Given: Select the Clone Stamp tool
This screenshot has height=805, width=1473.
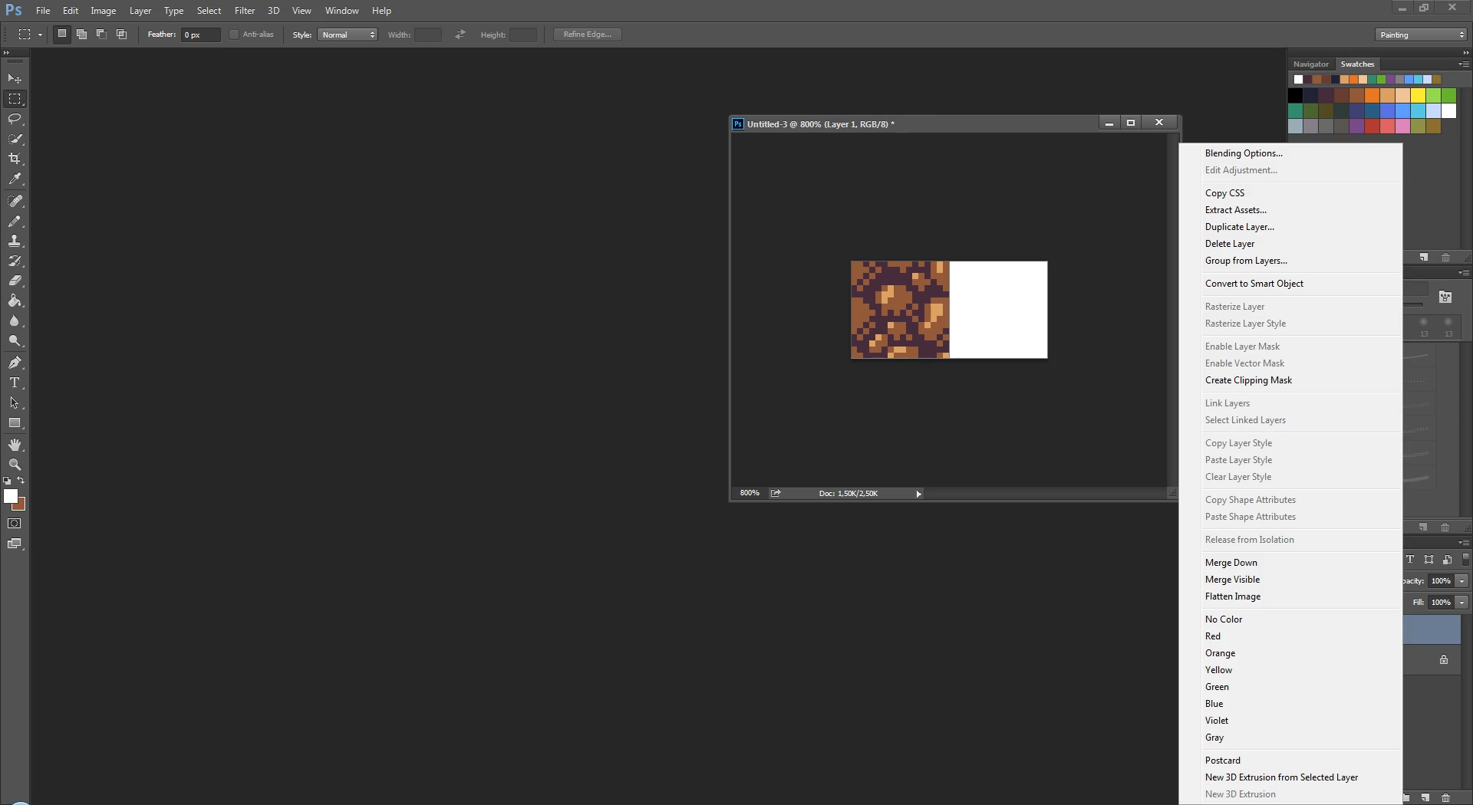Looking at the screenshot, I should [15, 241].
